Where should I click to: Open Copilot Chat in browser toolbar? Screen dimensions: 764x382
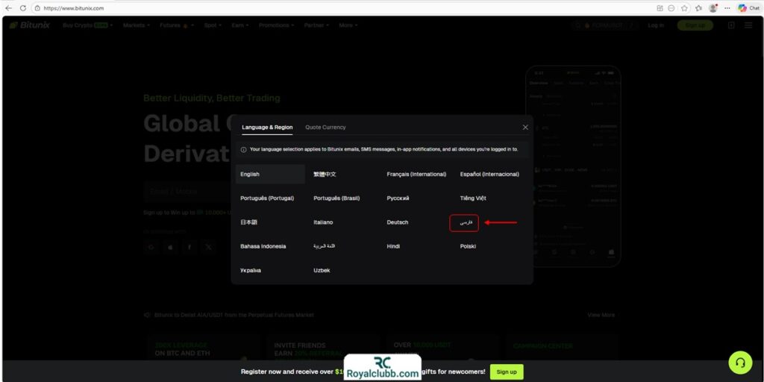point(748,7)
